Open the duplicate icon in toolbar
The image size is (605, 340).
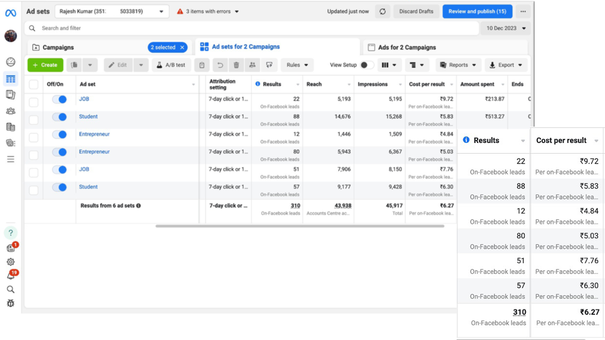click(x=74, y=65)
